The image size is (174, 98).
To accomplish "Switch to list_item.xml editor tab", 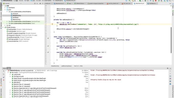I will click(x=127, y=4).
